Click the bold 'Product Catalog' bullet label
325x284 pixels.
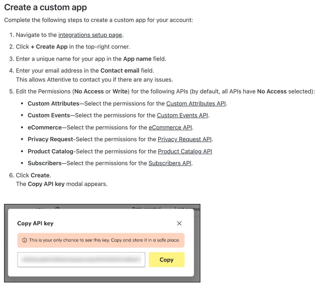[x=51, y=152]
